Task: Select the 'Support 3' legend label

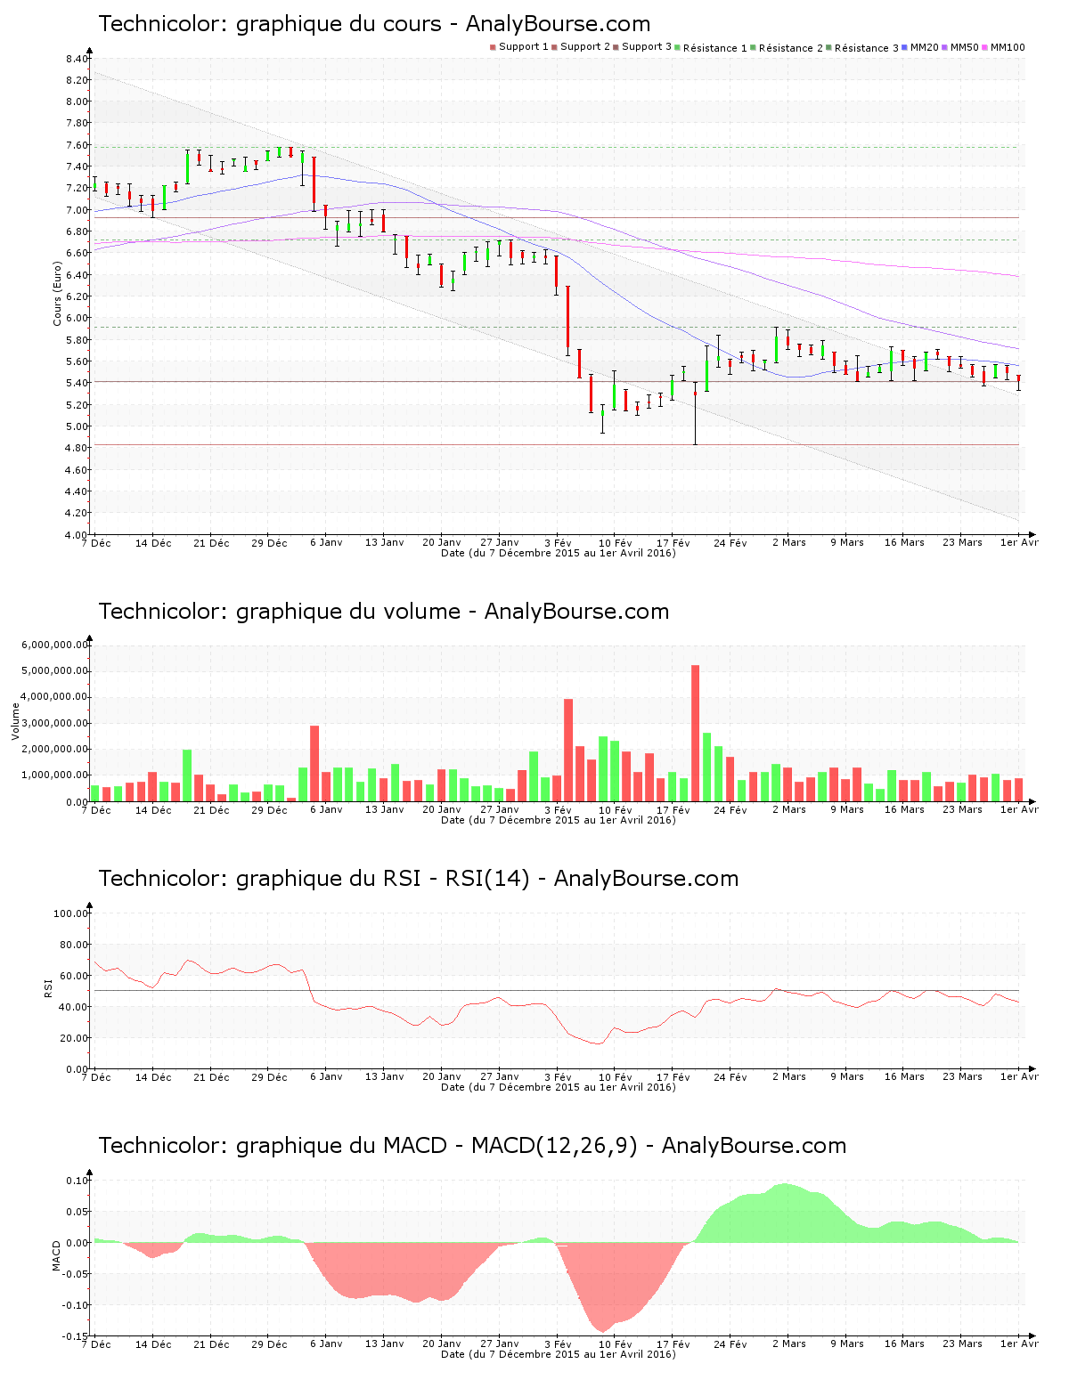Action: click(x=647, y=47)
